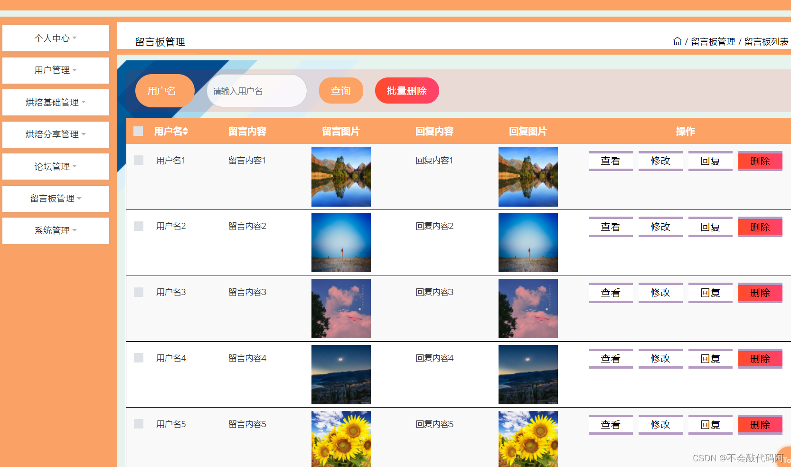Open the 烘焙分享管理 menu
Screen dimensions: 791x467
[x=56, y=134]
